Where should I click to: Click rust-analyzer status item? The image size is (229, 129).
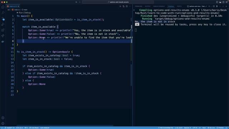[x=45, y=128]
